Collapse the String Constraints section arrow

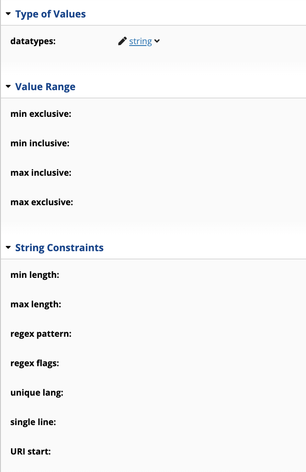8,248
